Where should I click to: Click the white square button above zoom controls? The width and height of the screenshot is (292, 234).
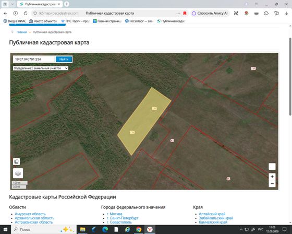point(272,167)
